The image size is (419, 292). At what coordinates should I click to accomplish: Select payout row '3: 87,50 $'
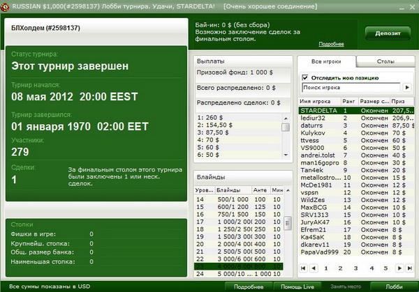pyautogui.click(x=238, y=132)
